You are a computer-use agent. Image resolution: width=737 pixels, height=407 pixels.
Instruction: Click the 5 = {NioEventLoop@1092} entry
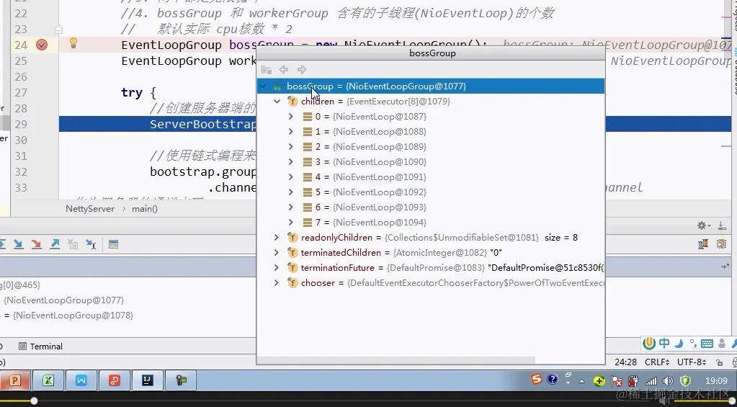point(371,192)
